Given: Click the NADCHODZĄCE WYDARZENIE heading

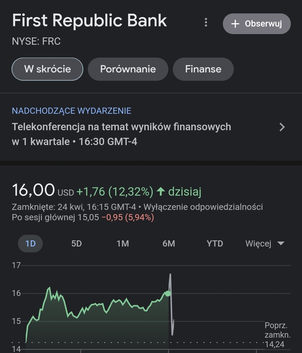Looking at the screenshot, I should 72,111.
